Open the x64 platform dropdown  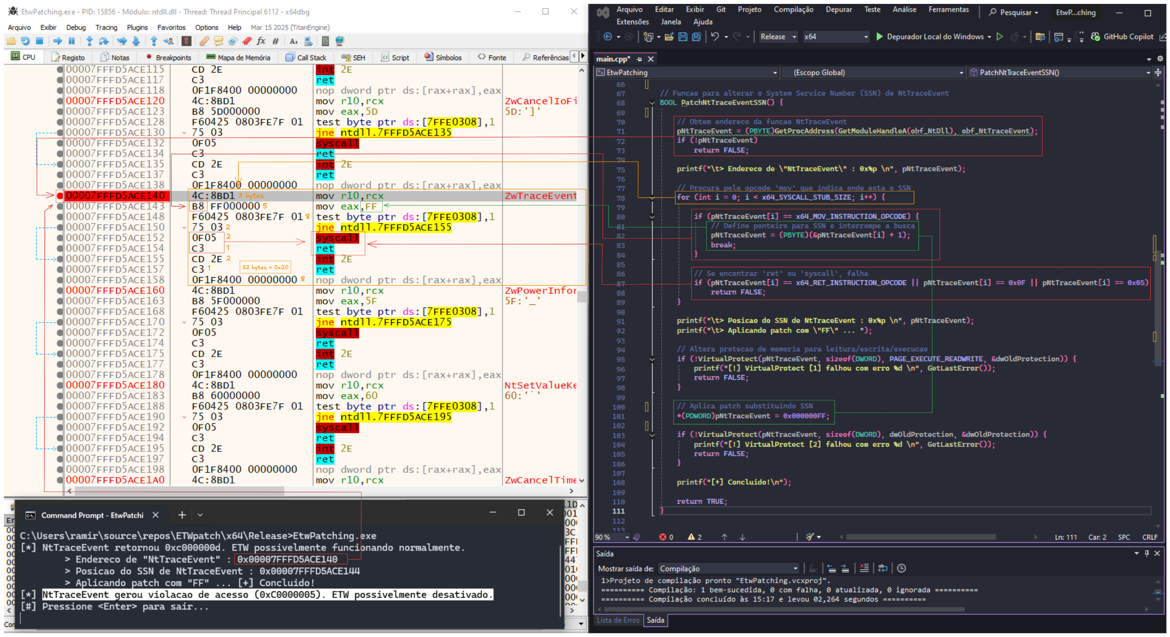pyautogui.click(x=835, y=37)
